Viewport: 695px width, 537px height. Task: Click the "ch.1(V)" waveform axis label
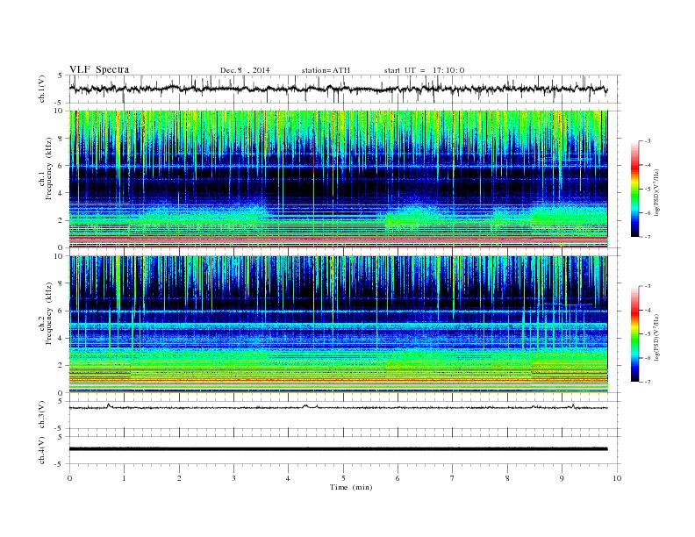click(42, 89)
